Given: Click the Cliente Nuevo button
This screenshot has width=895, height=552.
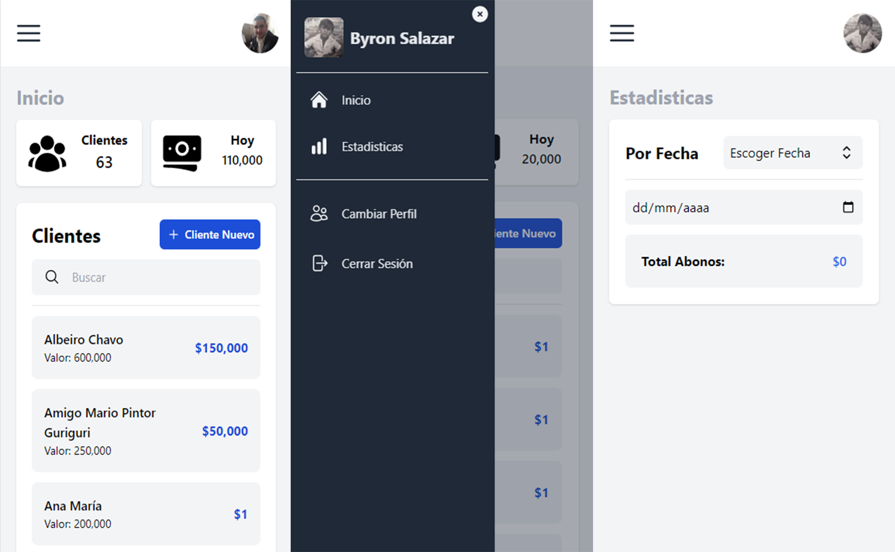Looking at the screenshot, I should coord(210,235).
